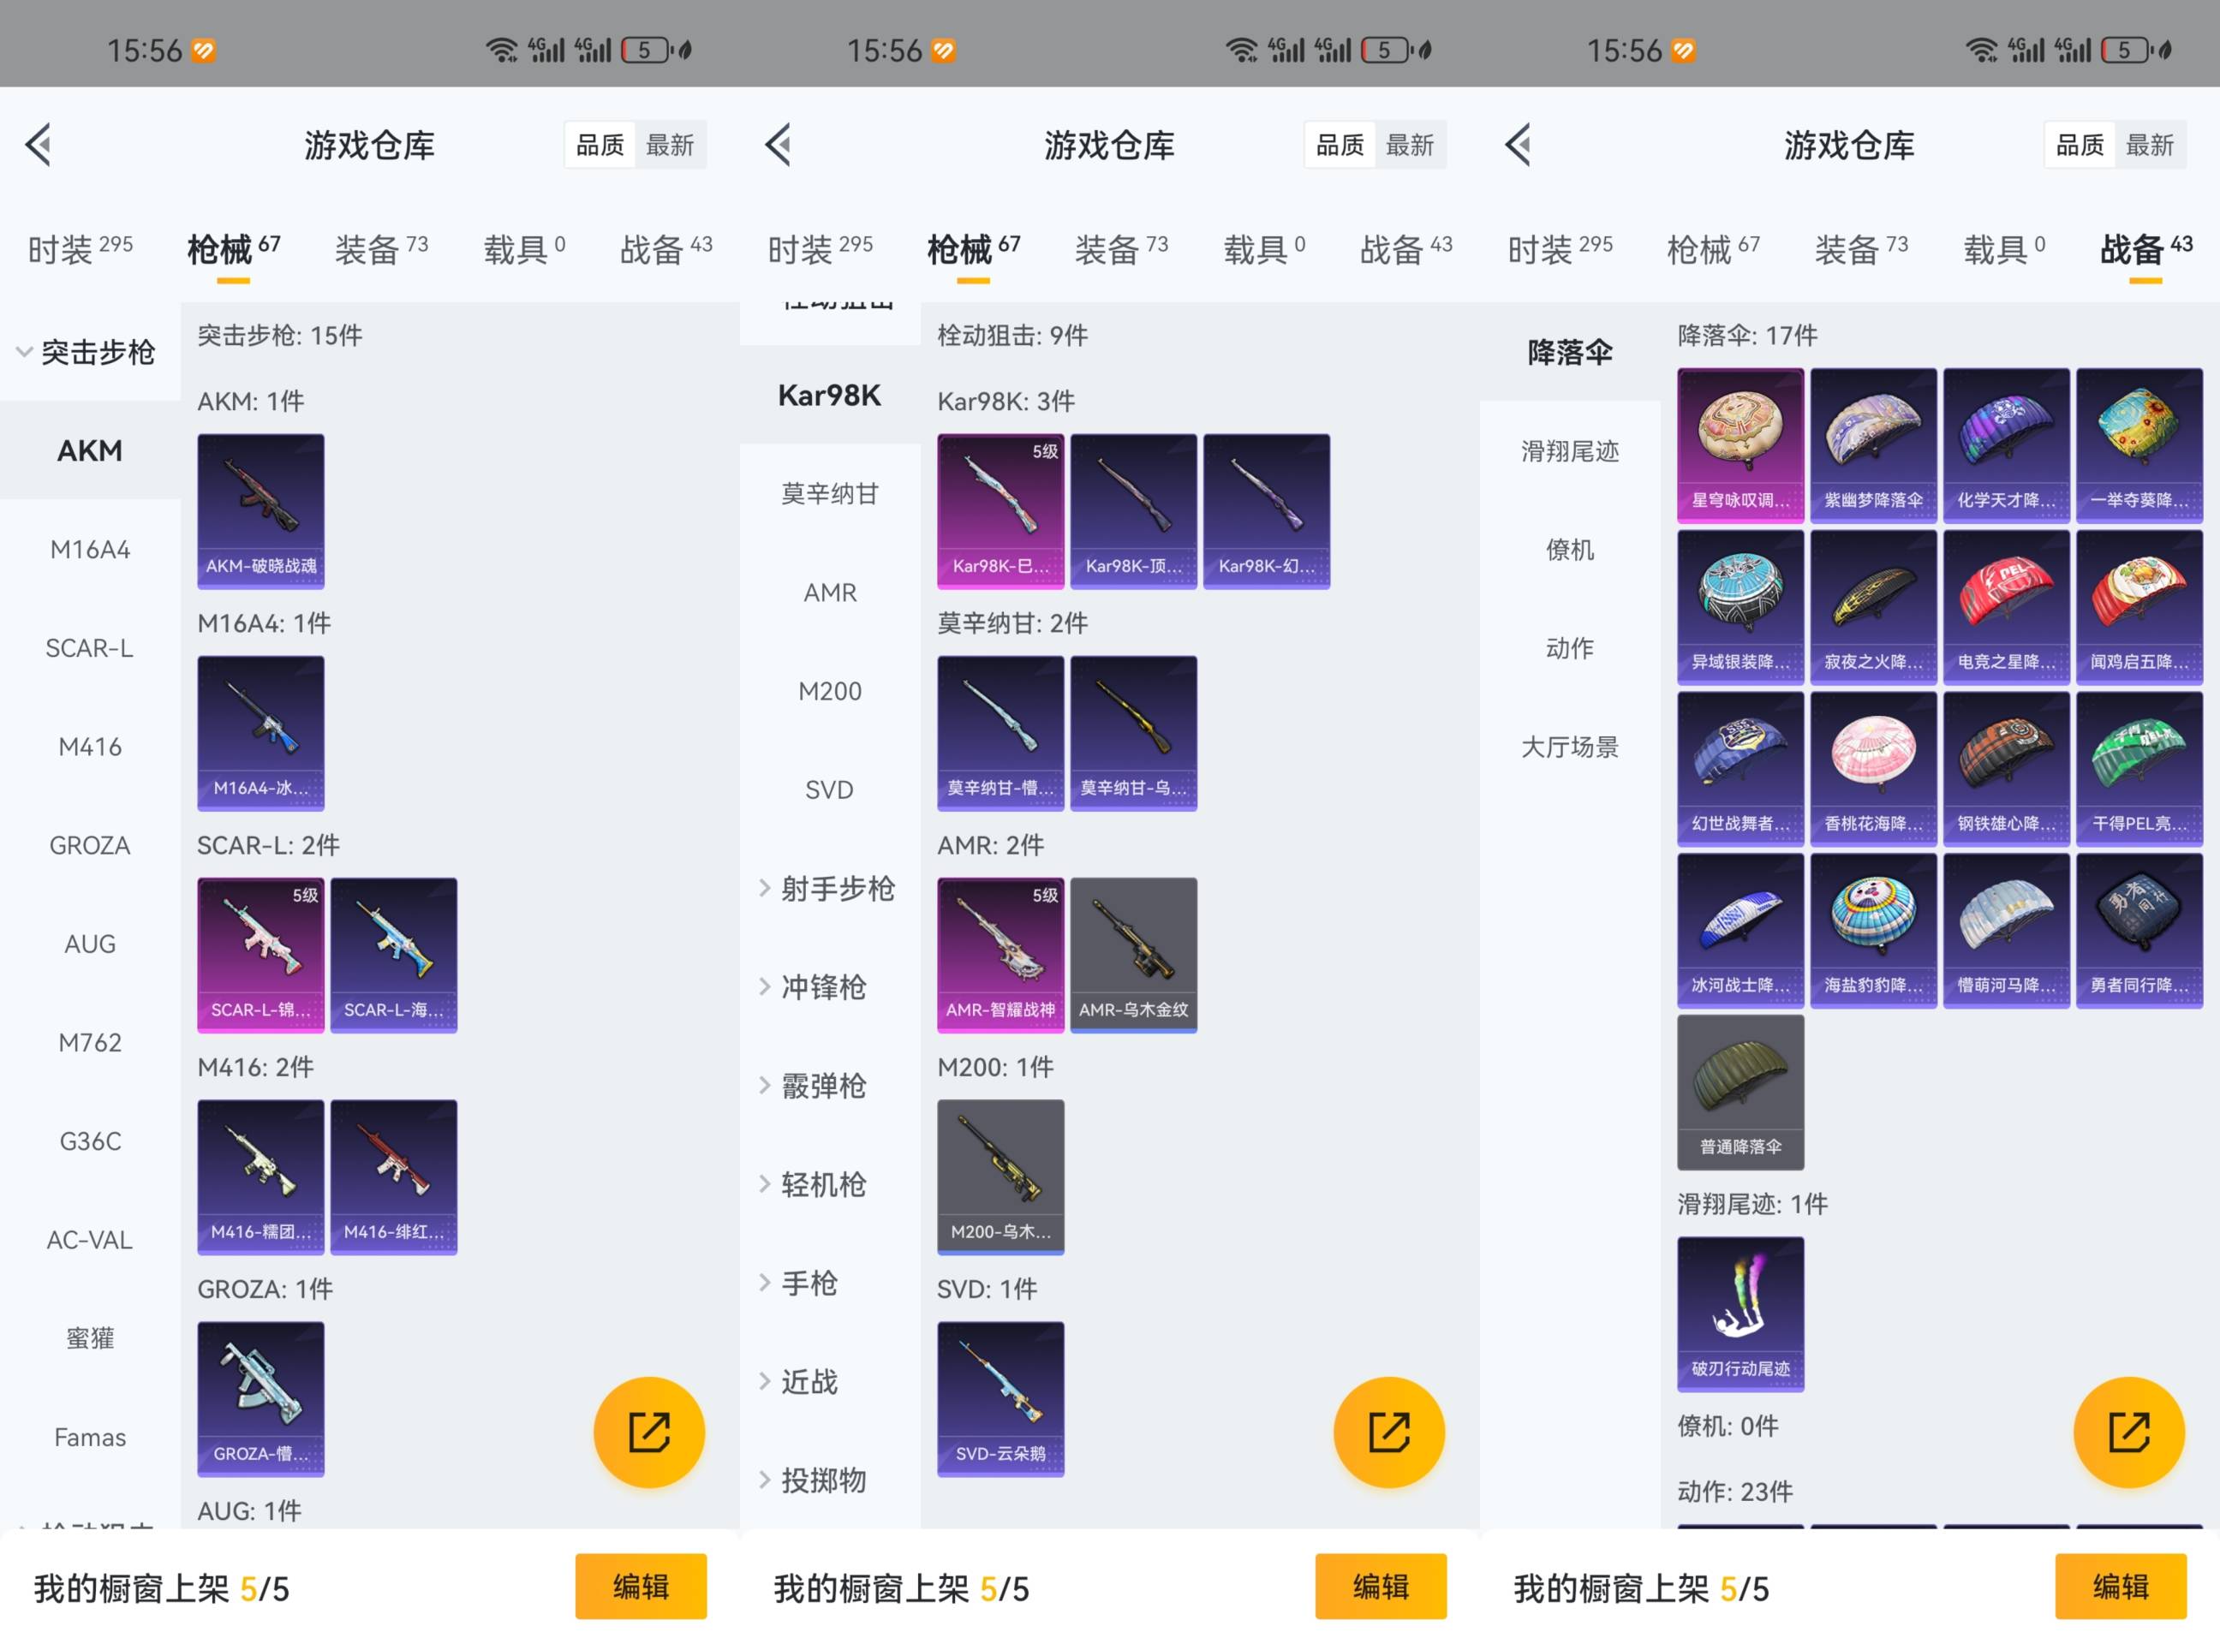Tap 编辑 button on middle screen

(1381, 1585)
